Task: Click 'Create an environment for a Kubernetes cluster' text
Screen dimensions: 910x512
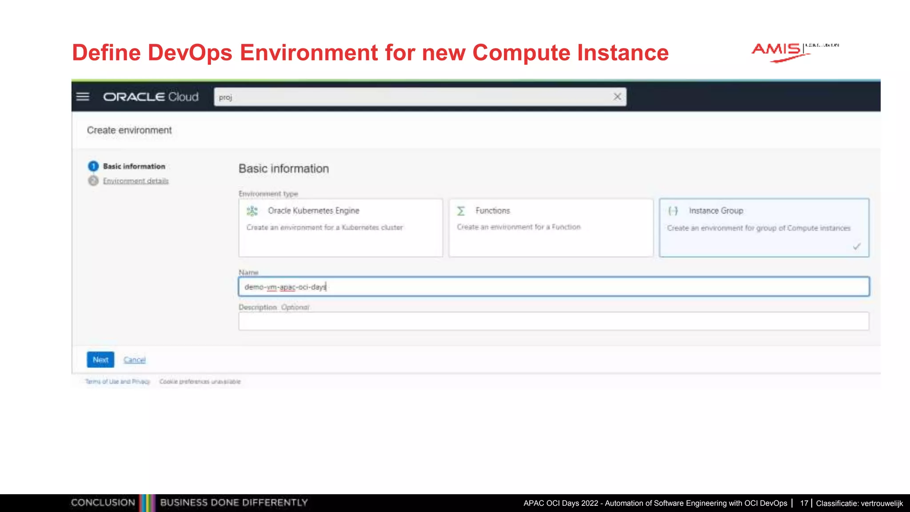Action: pos(325,228)
